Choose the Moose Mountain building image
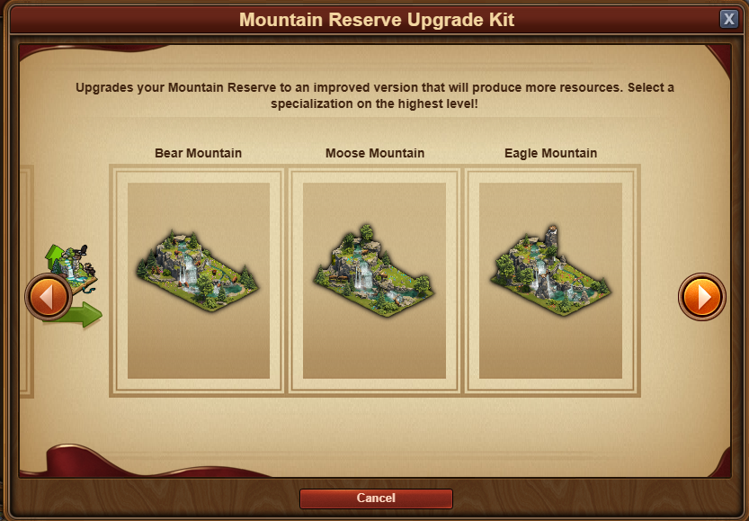749x521 pixels. pos(374,272)
